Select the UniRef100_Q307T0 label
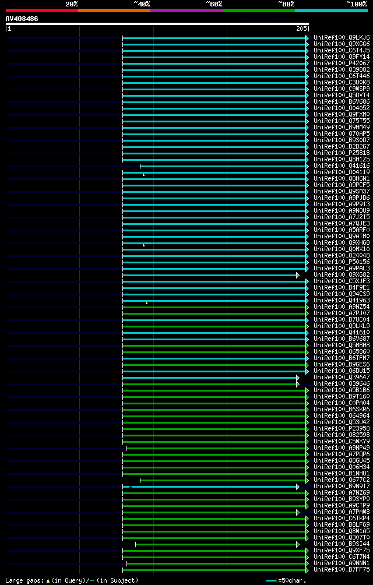Screen dimensions: 373x585 (x=342, y=537)
